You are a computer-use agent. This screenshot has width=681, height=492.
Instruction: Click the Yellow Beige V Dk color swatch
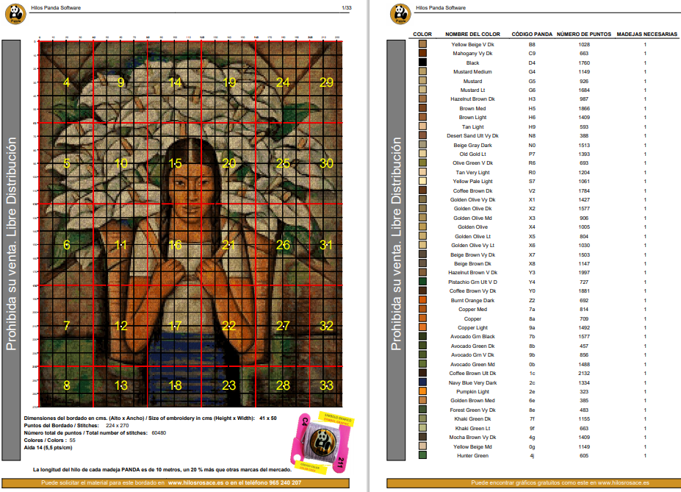pyautogui.click(x=422, y=44)
